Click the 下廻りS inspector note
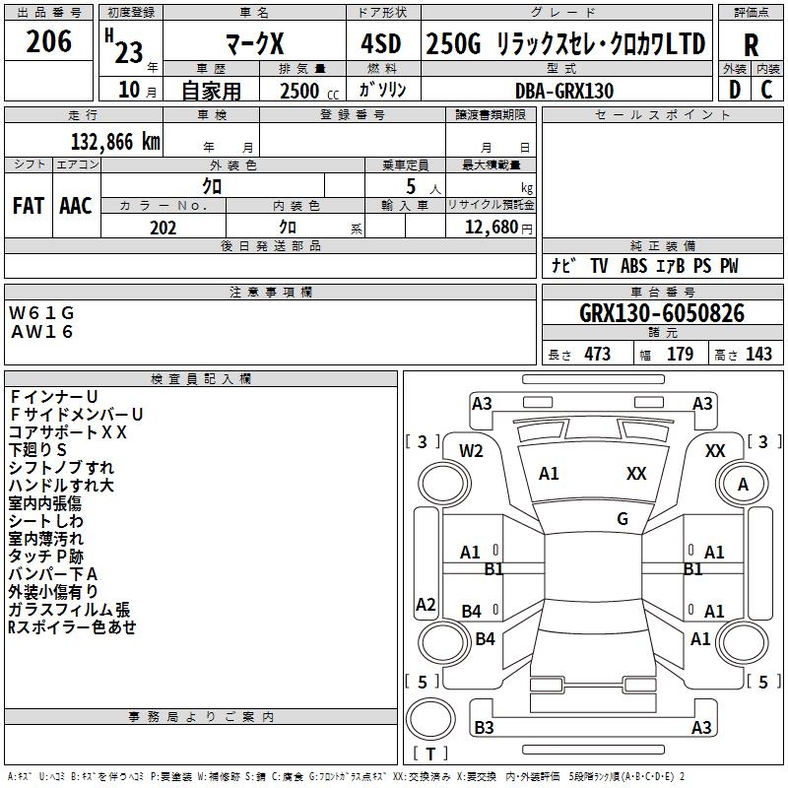788x788 pixels. click(x=37, y=450)
